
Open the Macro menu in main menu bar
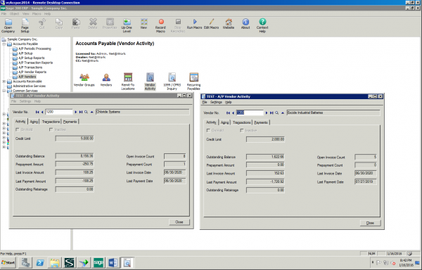point(37,14)
